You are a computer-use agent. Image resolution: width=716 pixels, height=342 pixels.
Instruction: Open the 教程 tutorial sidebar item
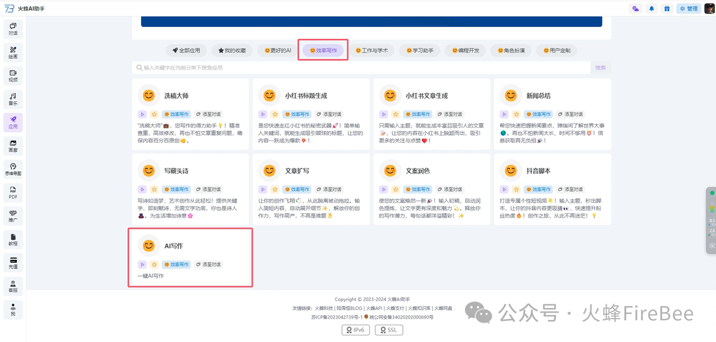(x=13, y=239)
